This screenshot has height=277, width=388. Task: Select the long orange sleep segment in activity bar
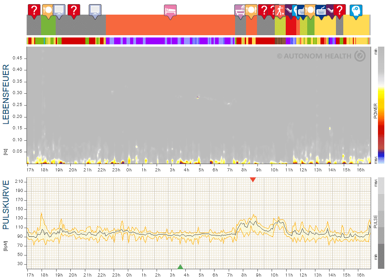pyautogui.click(x=170, y=25)
